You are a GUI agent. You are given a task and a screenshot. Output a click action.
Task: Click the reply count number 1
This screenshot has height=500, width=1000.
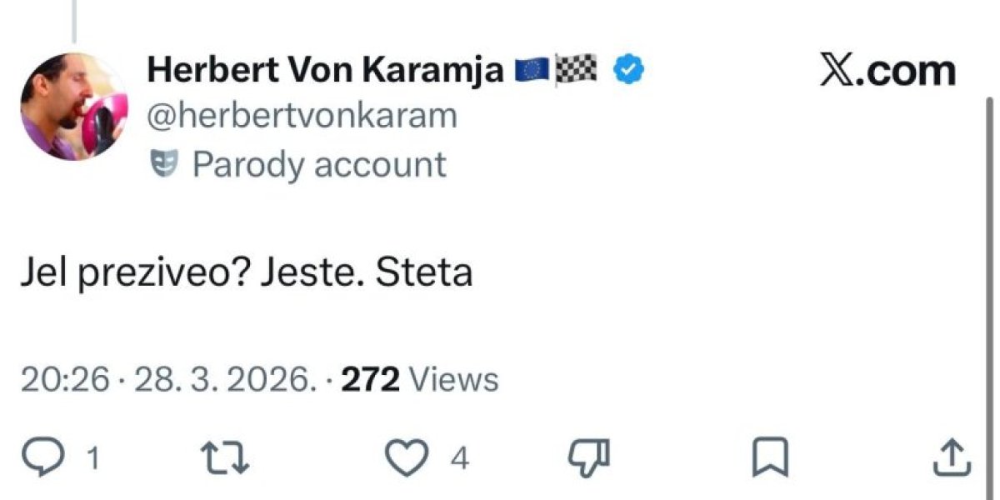point(94,458)
